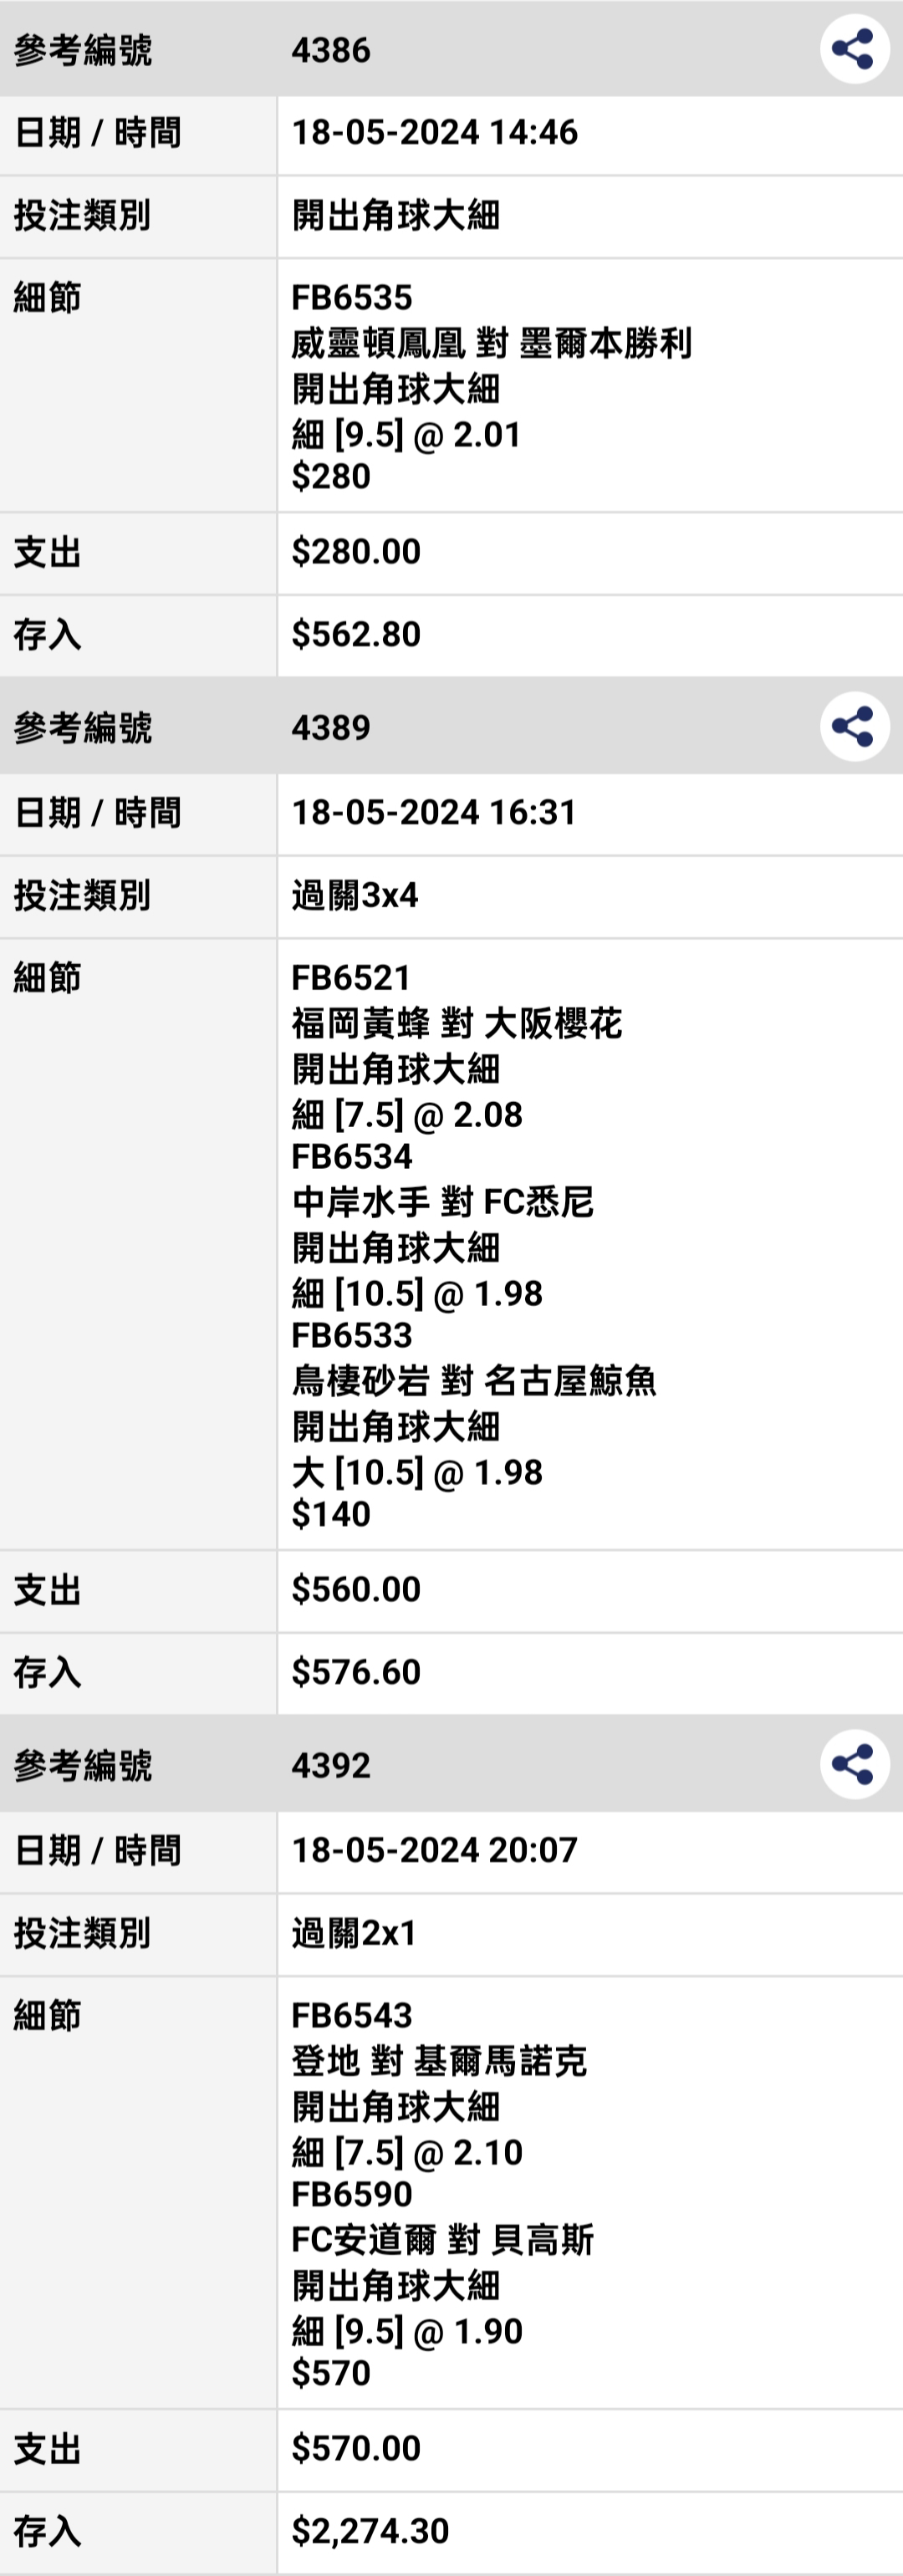The image size is (903, 2576).
Task: Select reference number 4389 header row
Action: pos(451,727)
